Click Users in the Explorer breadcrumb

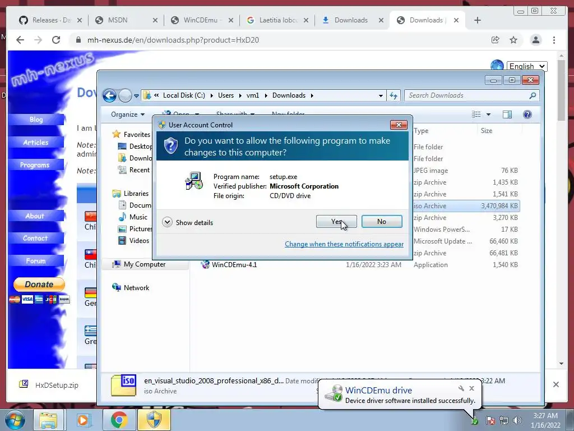225,95
